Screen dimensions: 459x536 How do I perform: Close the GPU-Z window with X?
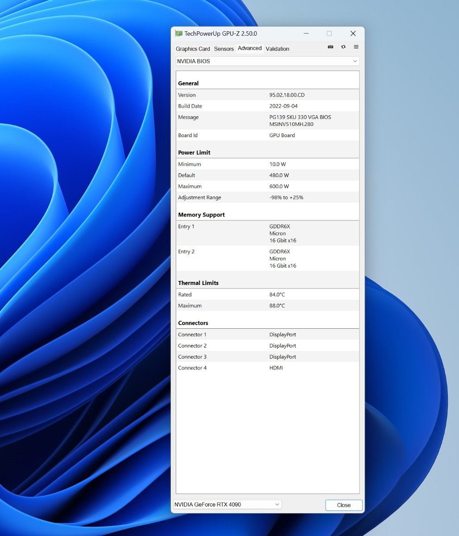[353, 33]
